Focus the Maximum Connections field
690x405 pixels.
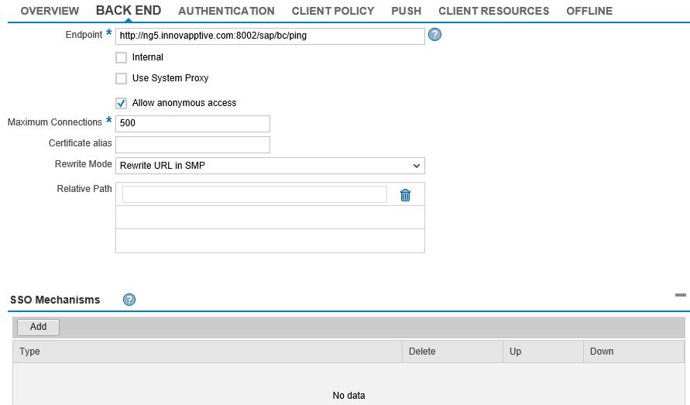pos(192,123)
